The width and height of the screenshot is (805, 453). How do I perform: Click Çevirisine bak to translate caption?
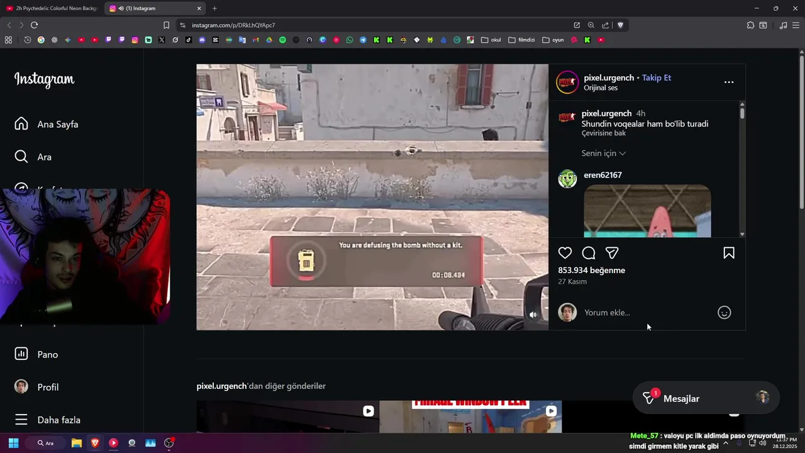pyautogui.click(x=604, y=133)
